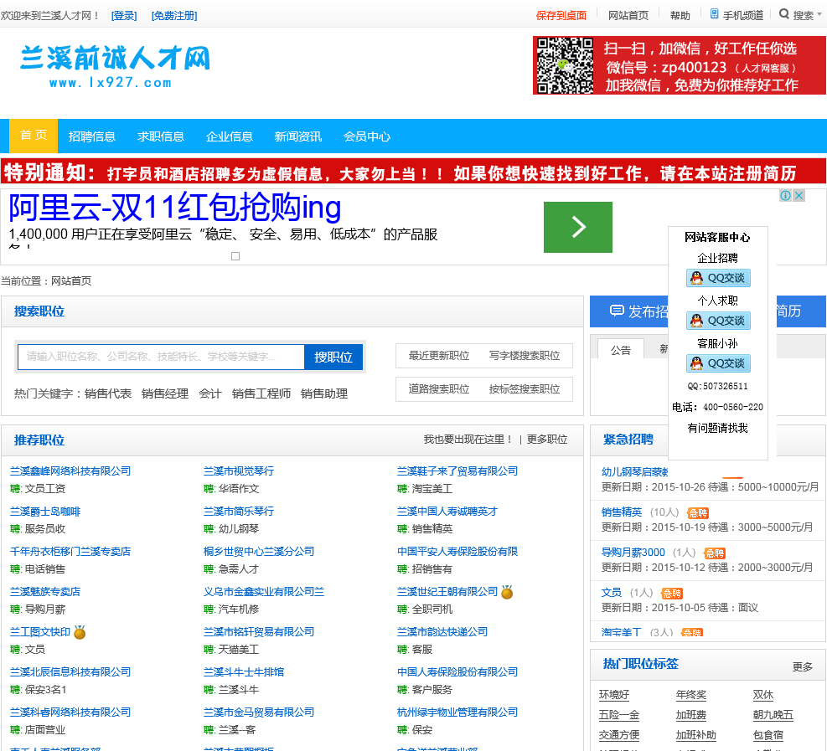This screenshot has height=751, width=827.
Task: Click 保存到桌面 link
Action: click(x=561, y=15)
